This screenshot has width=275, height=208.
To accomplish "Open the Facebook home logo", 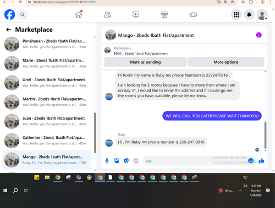I will point(9,15).
